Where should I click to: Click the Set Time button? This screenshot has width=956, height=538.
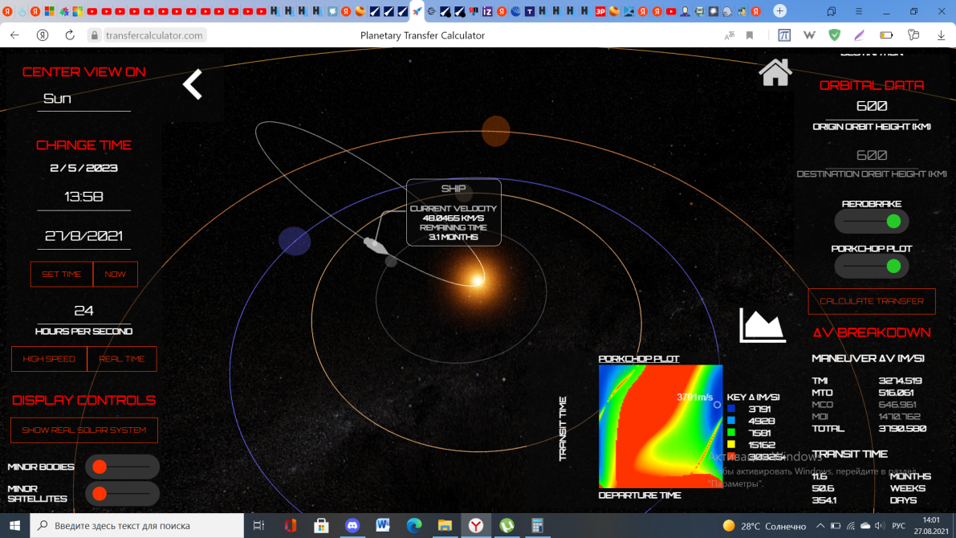coord(62,275)
